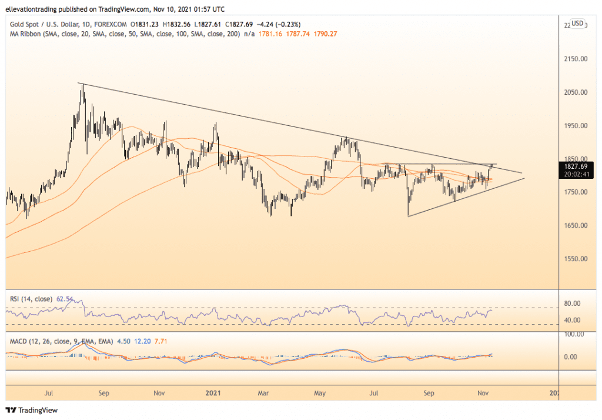The image size is (602, 420).
Task: Click the TradingView wordmark at bottom left
Action: pyautogui.click(x=38, y=410)
